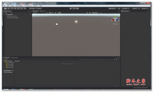The width and height of the screenshot is (153, 92).
Task: Open the GameObject menu
Action: (19, 6)
